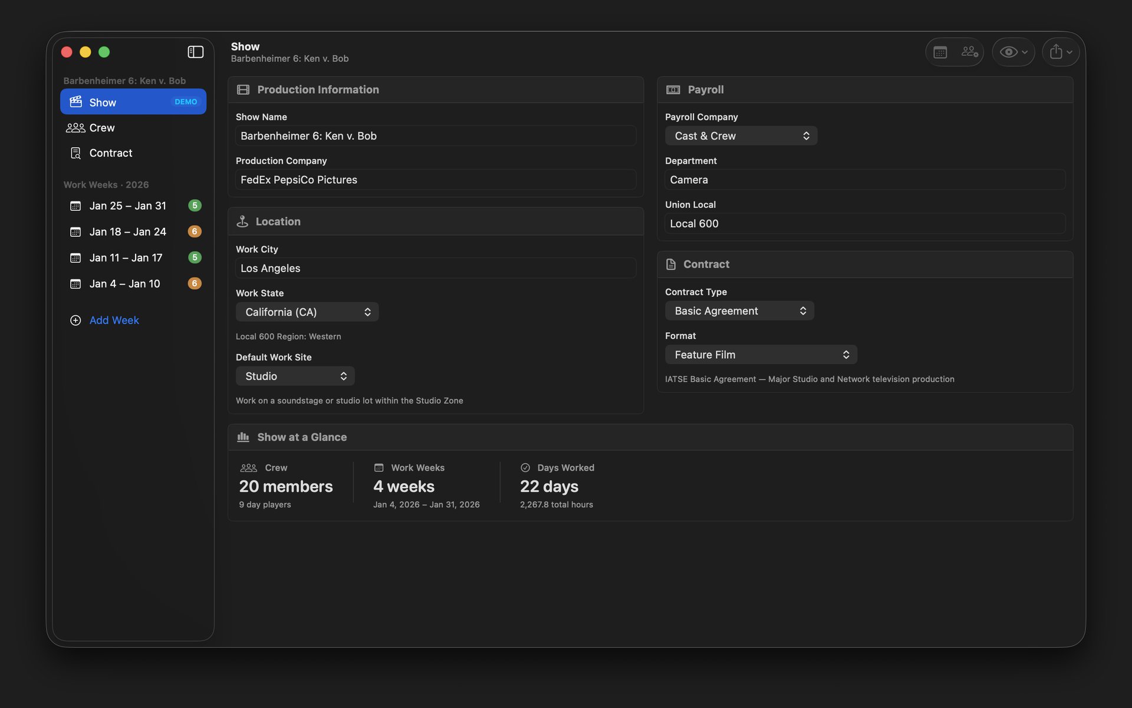Edit the Work City field

pos(436,268)
